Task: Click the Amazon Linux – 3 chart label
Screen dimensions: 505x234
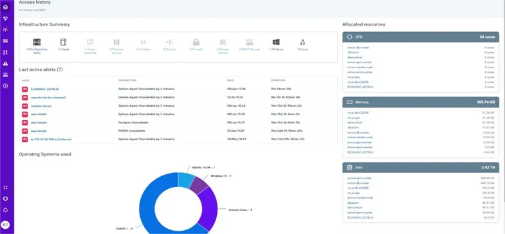Action: pos(240,210)
